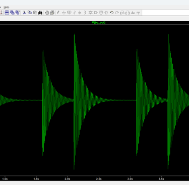Click the V(bd_out) trace label
189x185 pixels.
[99, 22]
